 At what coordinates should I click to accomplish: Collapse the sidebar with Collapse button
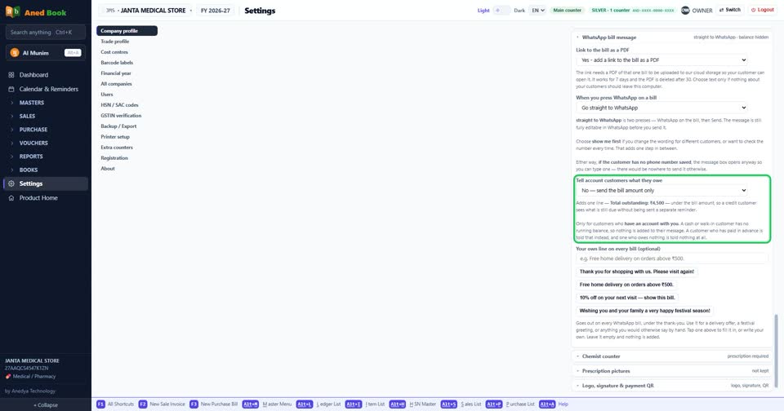click(x=46, y=405)
